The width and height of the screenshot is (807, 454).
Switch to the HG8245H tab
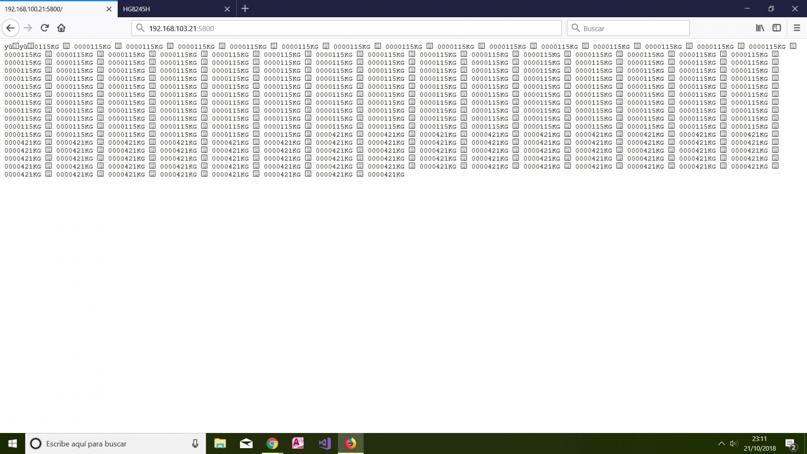coord(177,9)
